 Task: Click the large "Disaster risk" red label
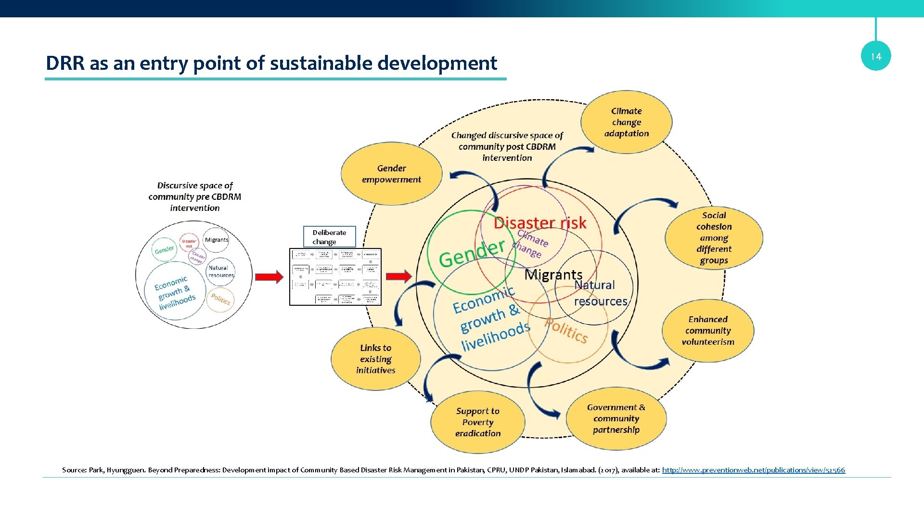pyautogui.click(x=540, y=223)
